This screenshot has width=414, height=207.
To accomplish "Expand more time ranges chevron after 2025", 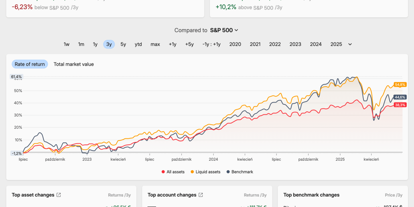I will (350, 44).
